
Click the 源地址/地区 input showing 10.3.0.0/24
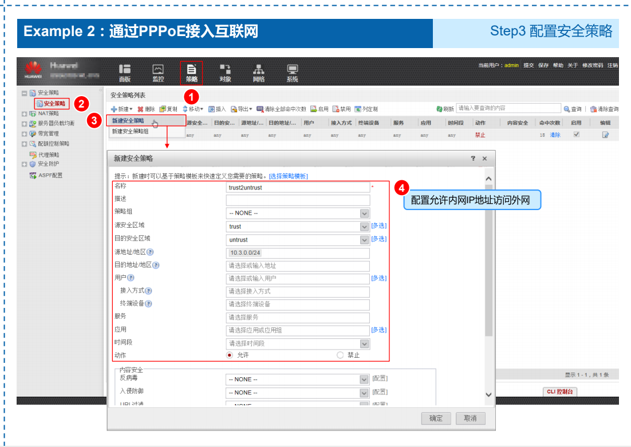[298, 252]
